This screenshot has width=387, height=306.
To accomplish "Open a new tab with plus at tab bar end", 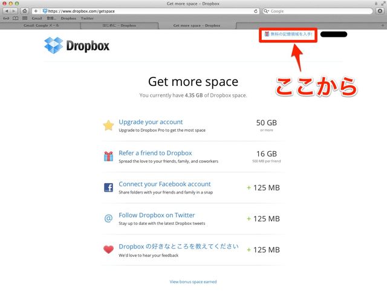I will 383,25.
